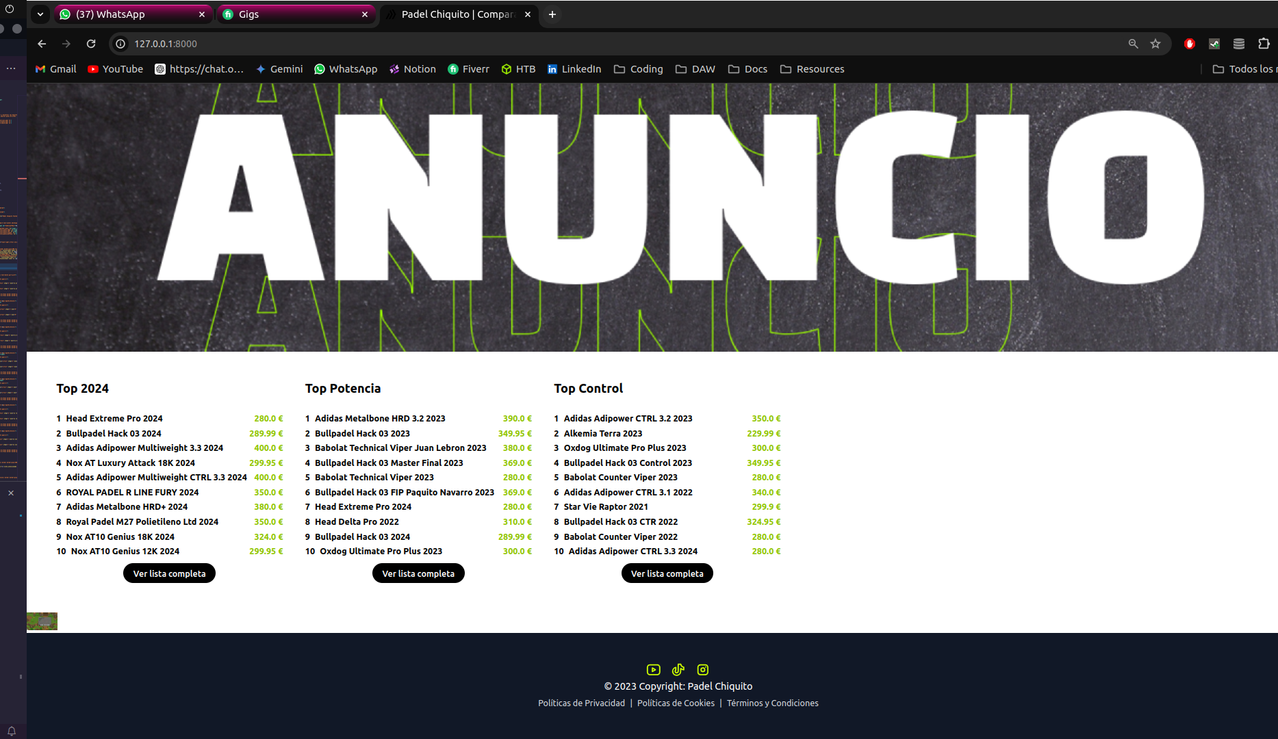Switch to the (37) WhatsApp tab
The width and height of the screenshot is (1278, 739).
tap(132, 14)
